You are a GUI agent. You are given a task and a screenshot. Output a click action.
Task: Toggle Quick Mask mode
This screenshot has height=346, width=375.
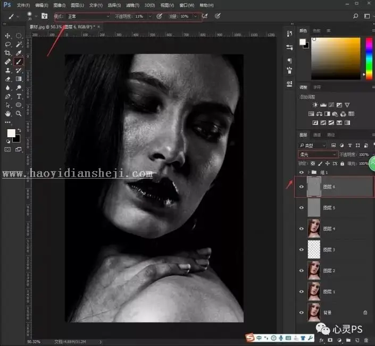pyautogui.click(x=7, y=149)
